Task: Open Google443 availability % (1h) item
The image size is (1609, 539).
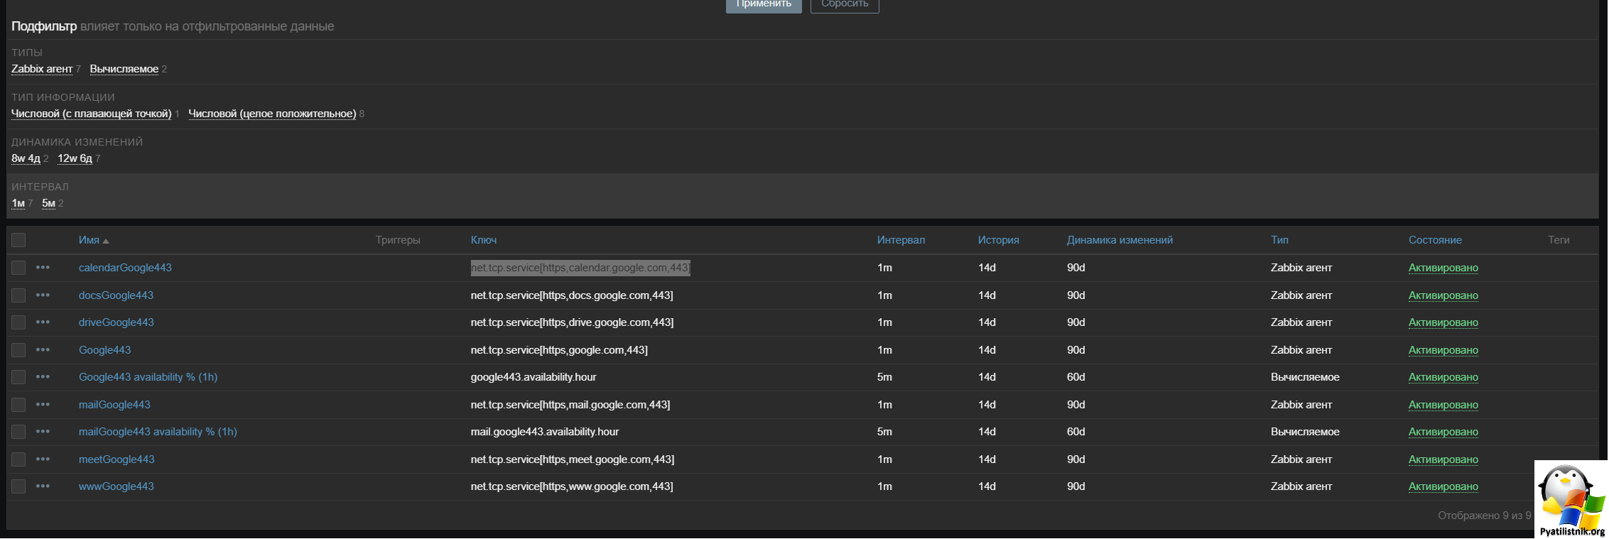Action: pos(148,377)
